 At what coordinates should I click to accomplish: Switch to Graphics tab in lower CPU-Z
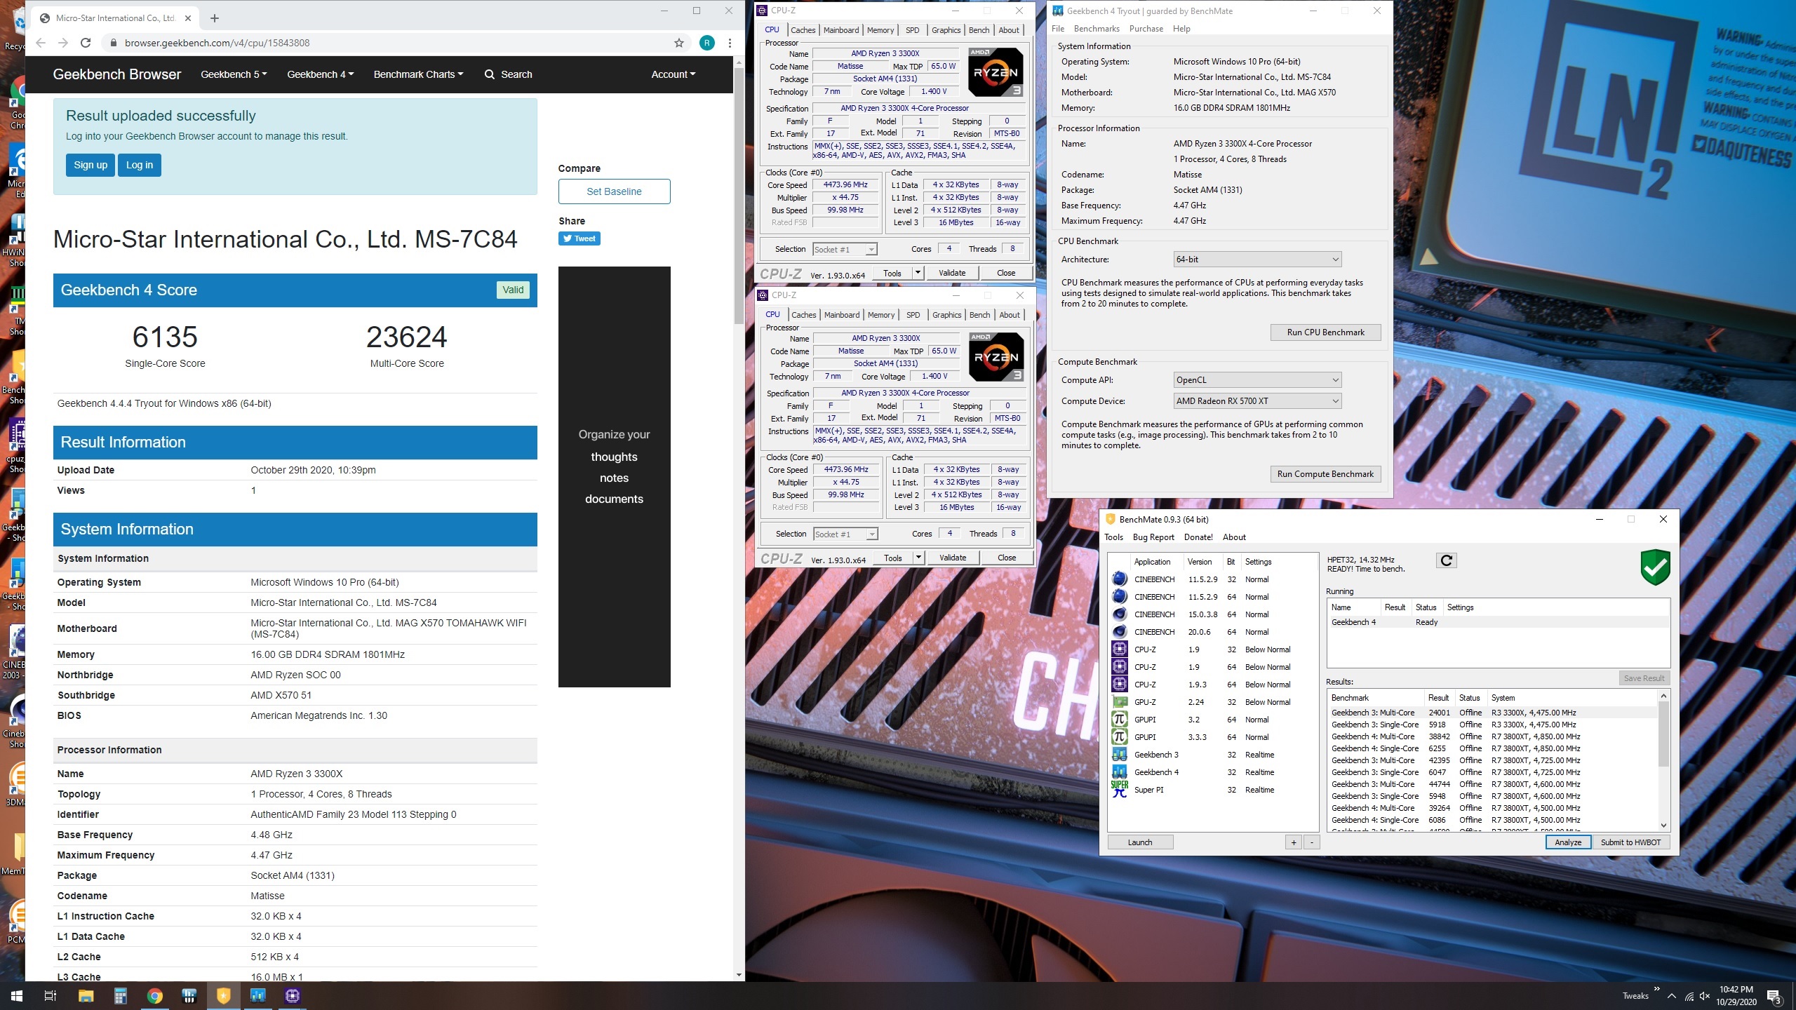[946, 315]
